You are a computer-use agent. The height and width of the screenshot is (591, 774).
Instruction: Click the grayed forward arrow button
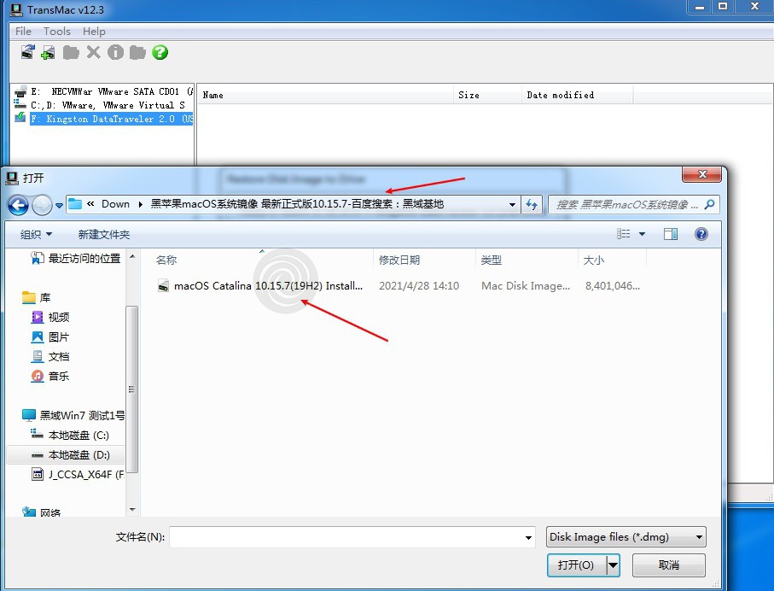42,205
